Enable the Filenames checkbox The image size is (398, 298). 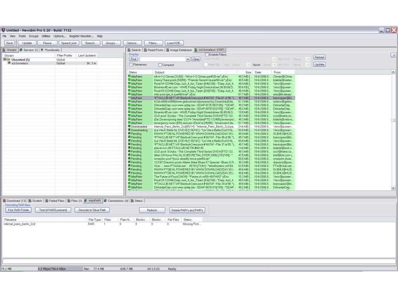pyautogui.click(x=131, y=65)
